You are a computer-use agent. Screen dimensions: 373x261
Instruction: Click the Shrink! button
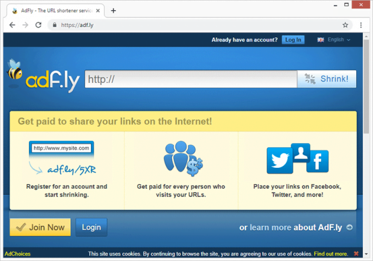pos(327,79)
